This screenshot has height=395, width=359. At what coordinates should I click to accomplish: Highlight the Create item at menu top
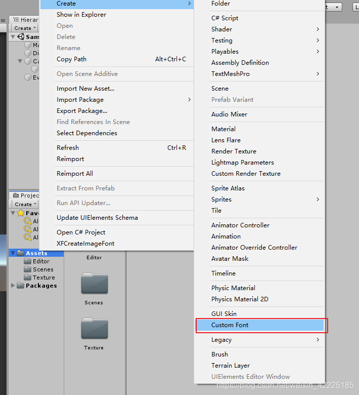pyautogui.click(x=117, y=4)
